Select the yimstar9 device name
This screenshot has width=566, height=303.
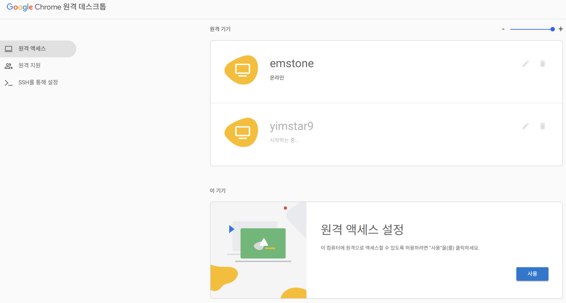coord(292,126)
